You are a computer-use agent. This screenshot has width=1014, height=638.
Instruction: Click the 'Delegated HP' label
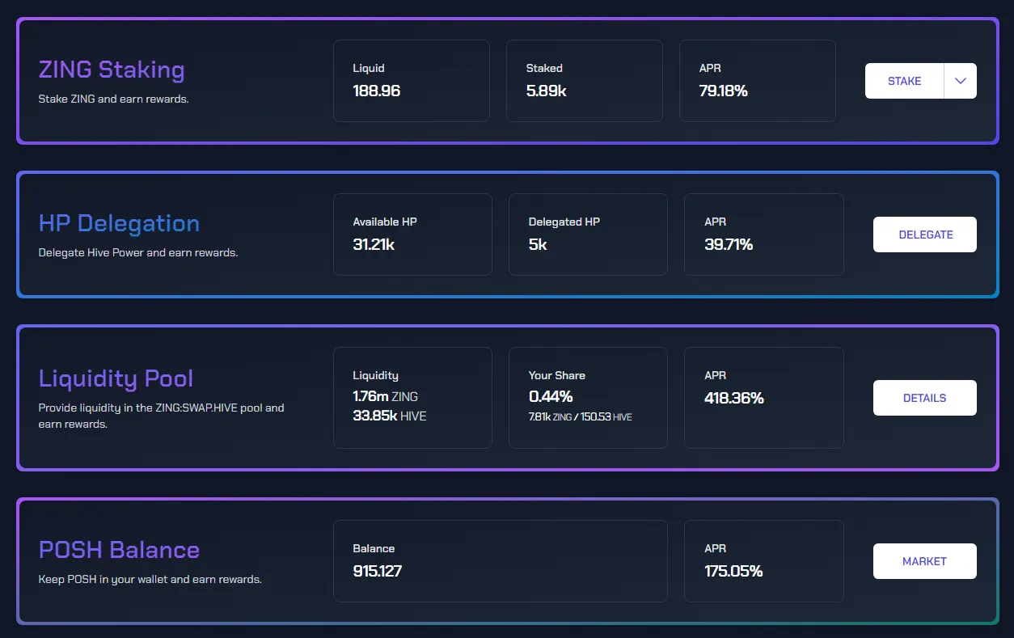click(564, 222)
